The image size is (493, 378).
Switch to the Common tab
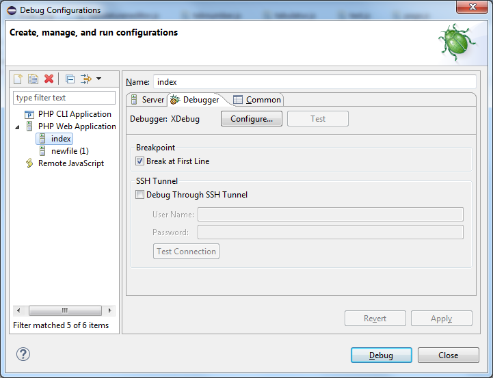coord(257,100)
